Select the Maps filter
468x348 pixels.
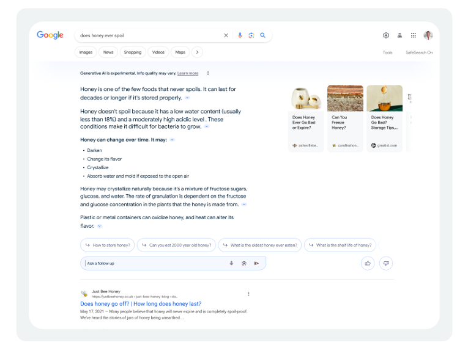click(180, 52)
